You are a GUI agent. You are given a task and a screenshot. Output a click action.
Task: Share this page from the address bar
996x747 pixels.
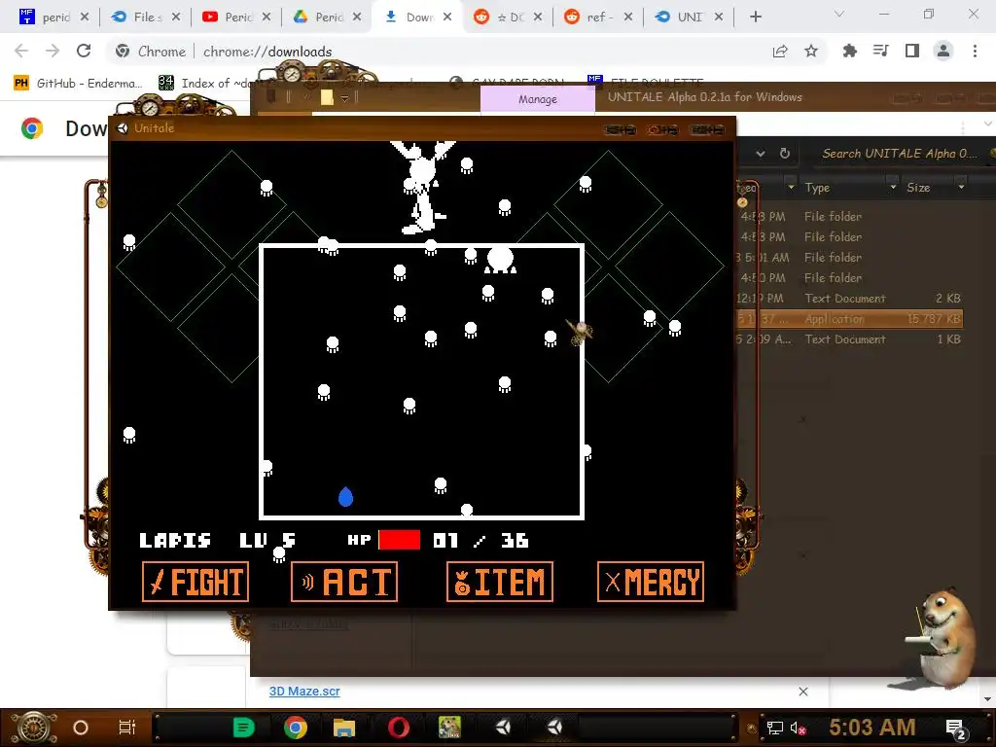pos(780,52)
